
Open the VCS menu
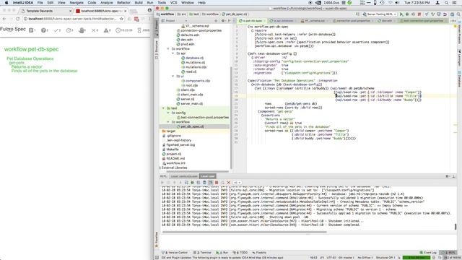pyautogui.click(x=173, y=3)
